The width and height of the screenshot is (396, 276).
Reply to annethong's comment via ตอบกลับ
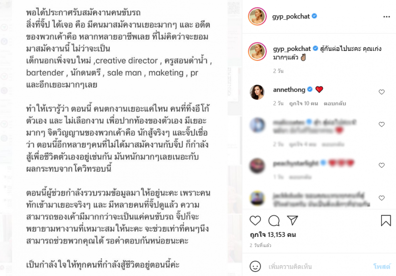click(x=335, y=103)
